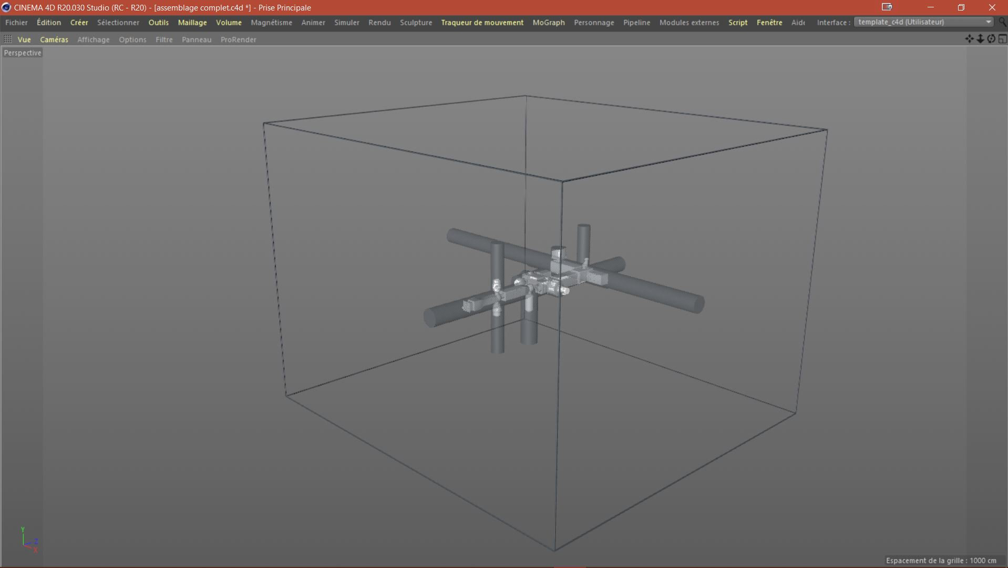Click the viewport pan camera icon
Viewport: 1008px width, 568px height.
(x=969, y=39)
